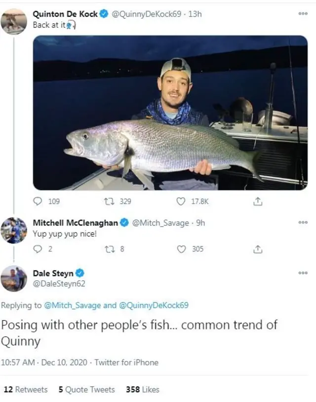Share Mitchell McClenaghan's reply tweet
This screenshot has height=402, width=316.
pos(257,249)
